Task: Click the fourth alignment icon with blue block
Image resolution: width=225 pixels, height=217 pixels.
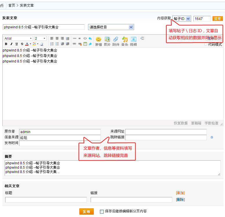Action: click(67, 38)
